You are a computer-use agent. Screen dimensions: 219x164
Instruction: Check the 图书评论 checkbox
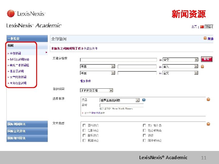coord(84,125)
